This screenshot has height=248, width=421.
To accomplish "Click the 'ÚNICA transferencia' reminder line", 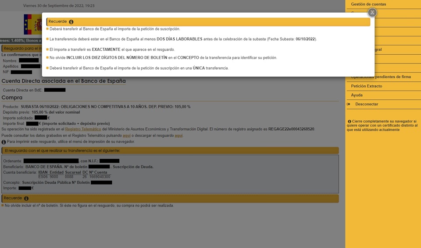I will click(x=139, y=68).
